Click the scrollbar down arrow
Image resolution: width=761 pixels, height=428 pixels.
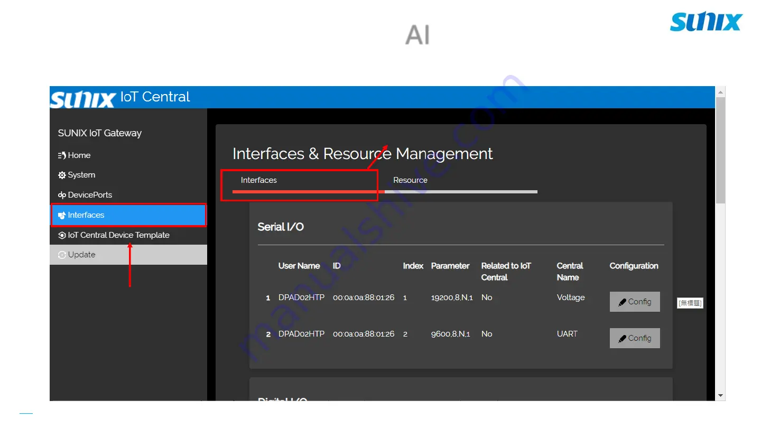pos(720,395)
